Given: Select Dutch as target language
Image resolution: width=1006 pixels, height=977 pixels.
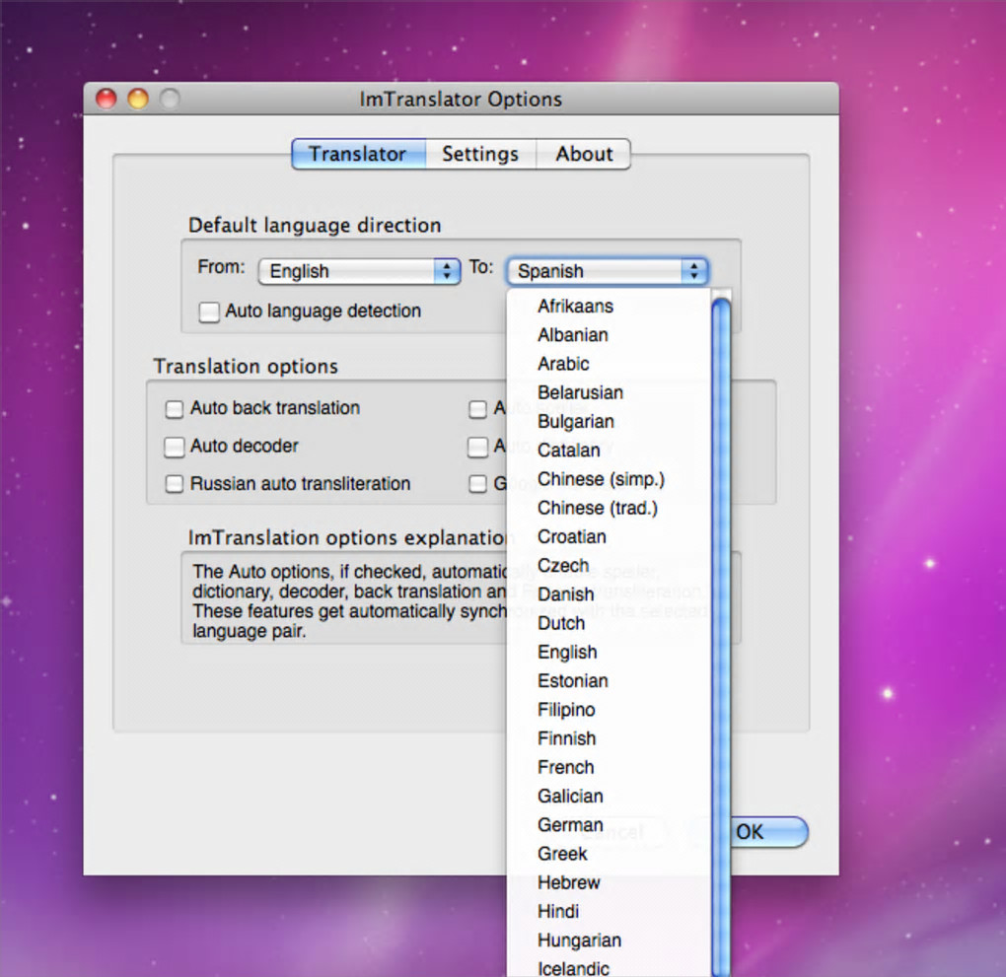Looking at the screenshot, I should (x=610, y=623).
